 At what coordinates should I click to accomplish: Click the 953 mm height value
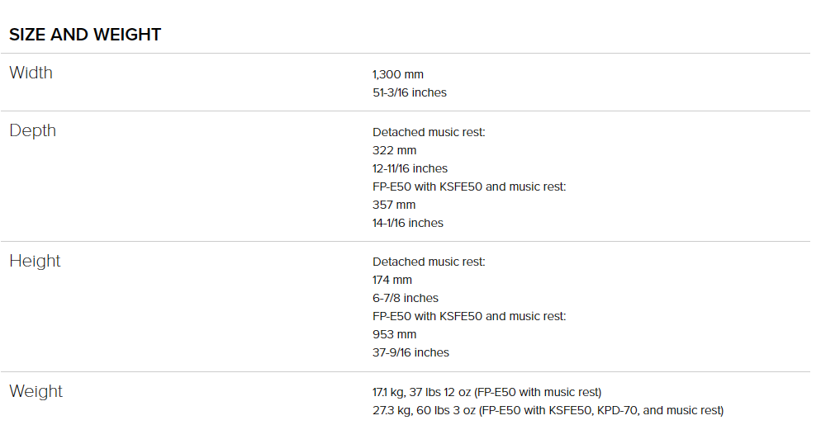[x=394, y=334]
